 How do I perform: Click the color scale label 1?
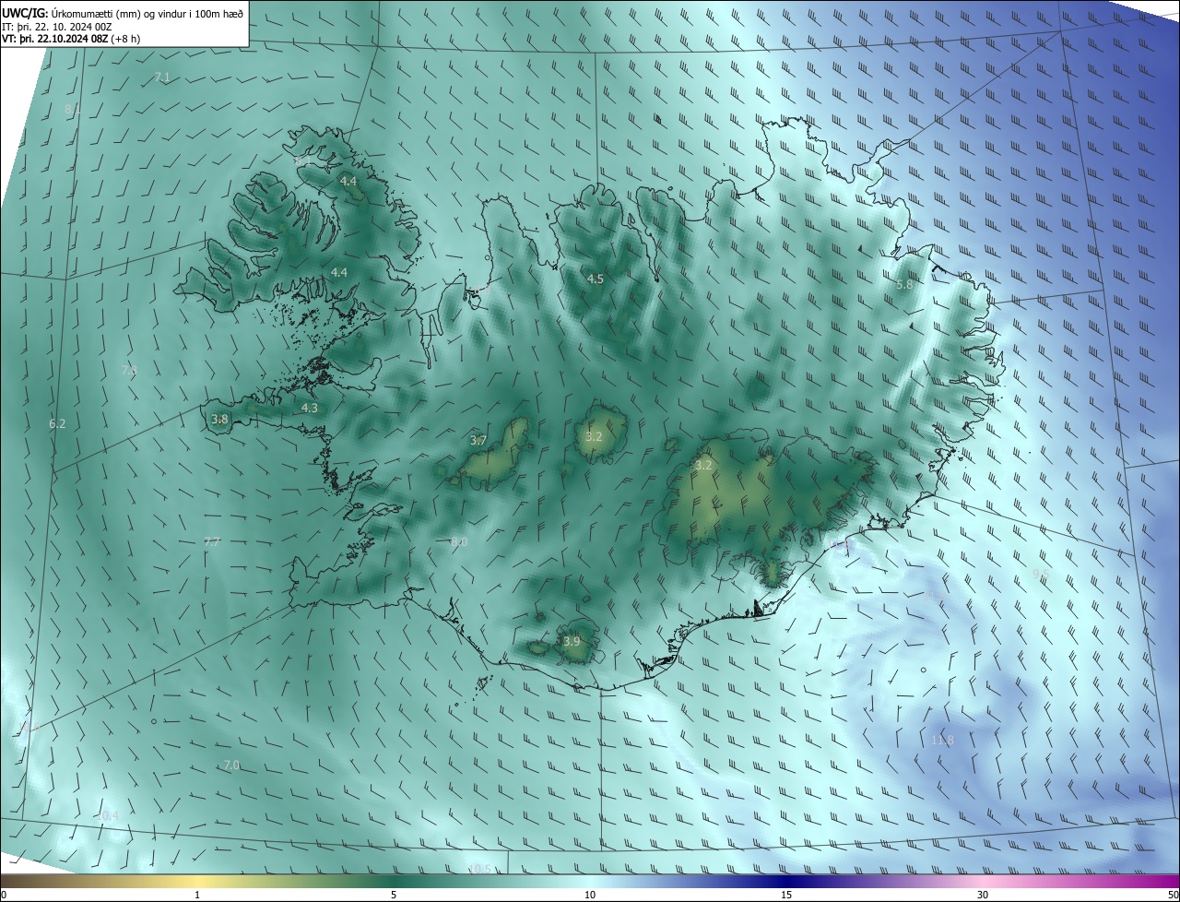[x=197, y=896]
